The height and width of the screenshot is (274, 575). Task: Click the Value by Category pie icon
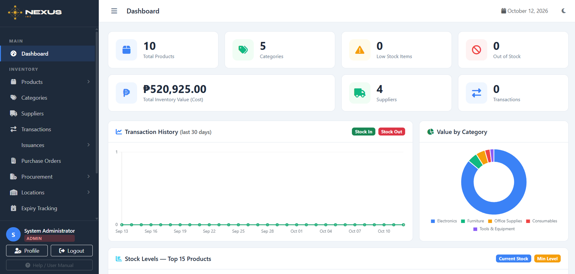(430, 132)
